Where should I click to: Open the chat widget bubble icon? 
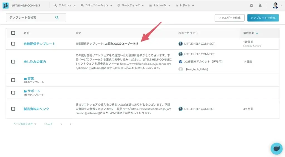coord(276,149)
